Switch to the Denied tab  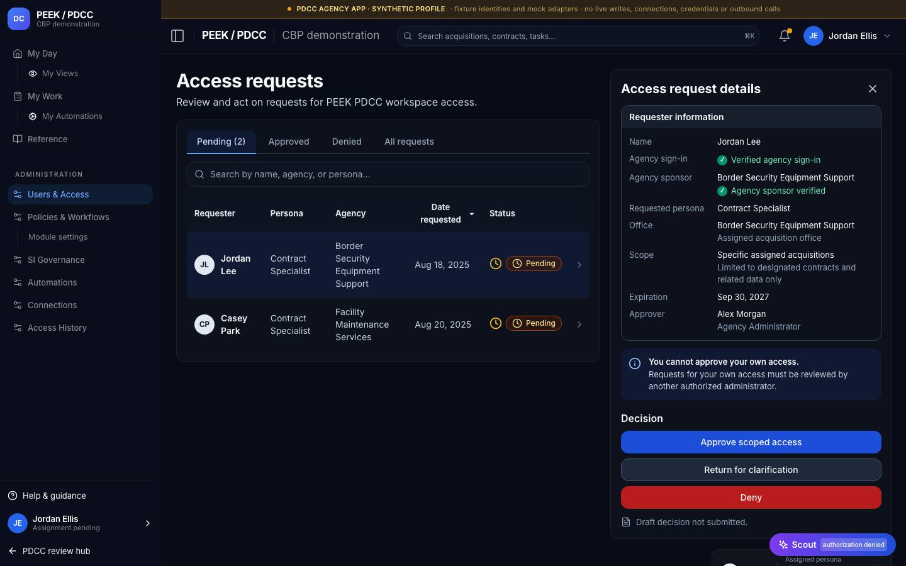click(x=347, y=141)
